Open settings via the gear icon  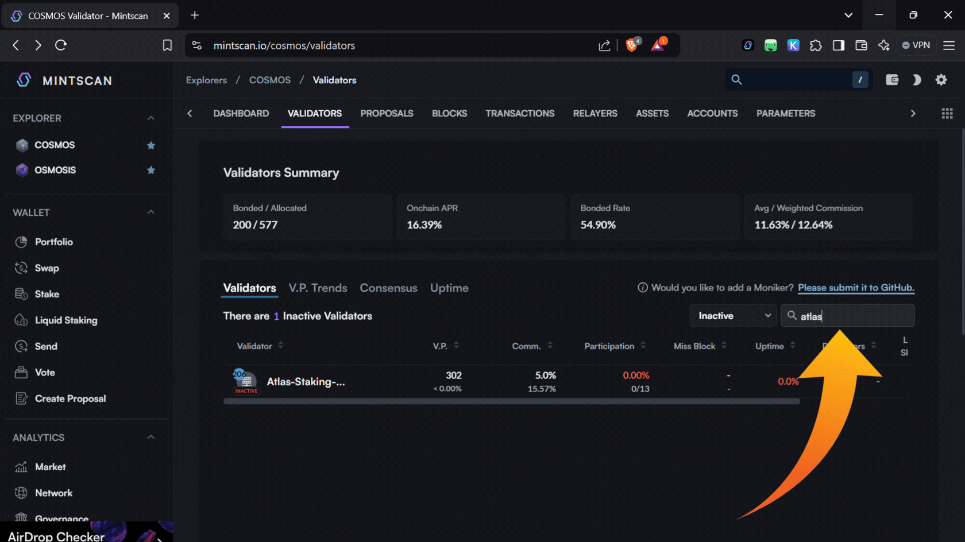(941, 80)
